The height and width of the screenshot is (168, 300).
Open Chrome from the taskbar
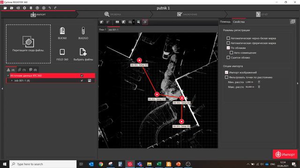point(101,164)
